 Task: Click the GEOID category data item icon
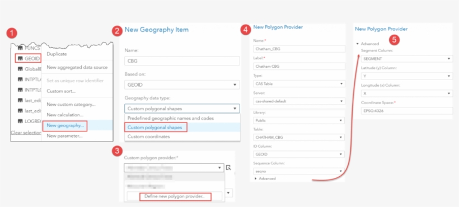[20, 59]
